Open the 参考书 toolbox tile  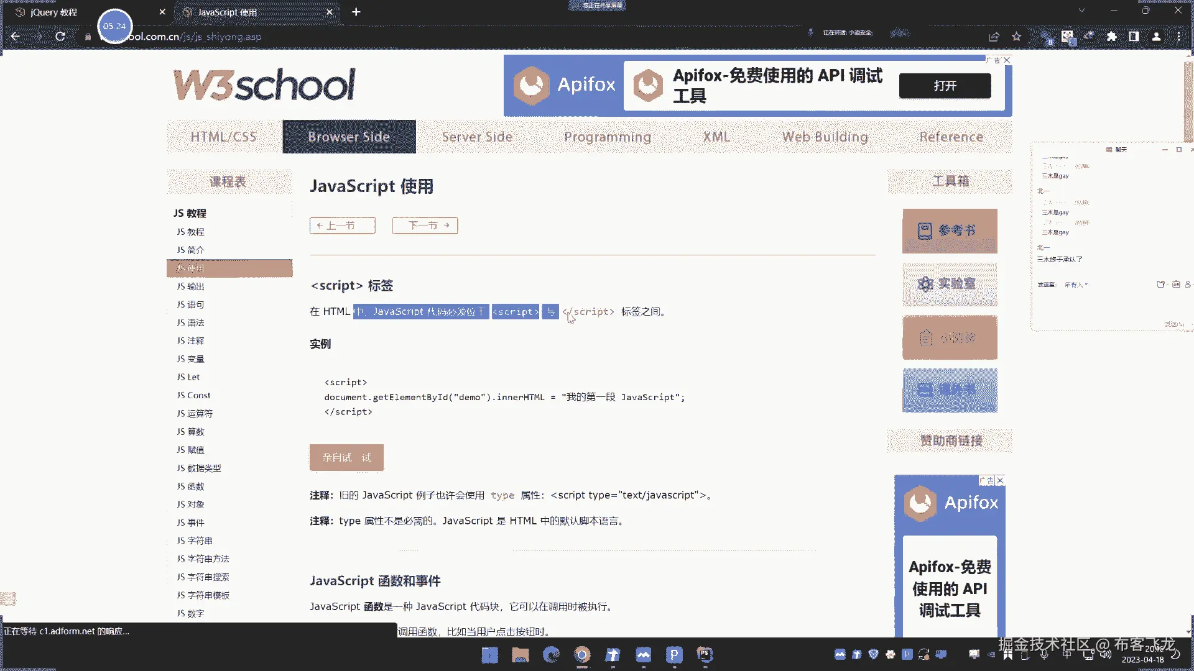click(x=950, y=231)
